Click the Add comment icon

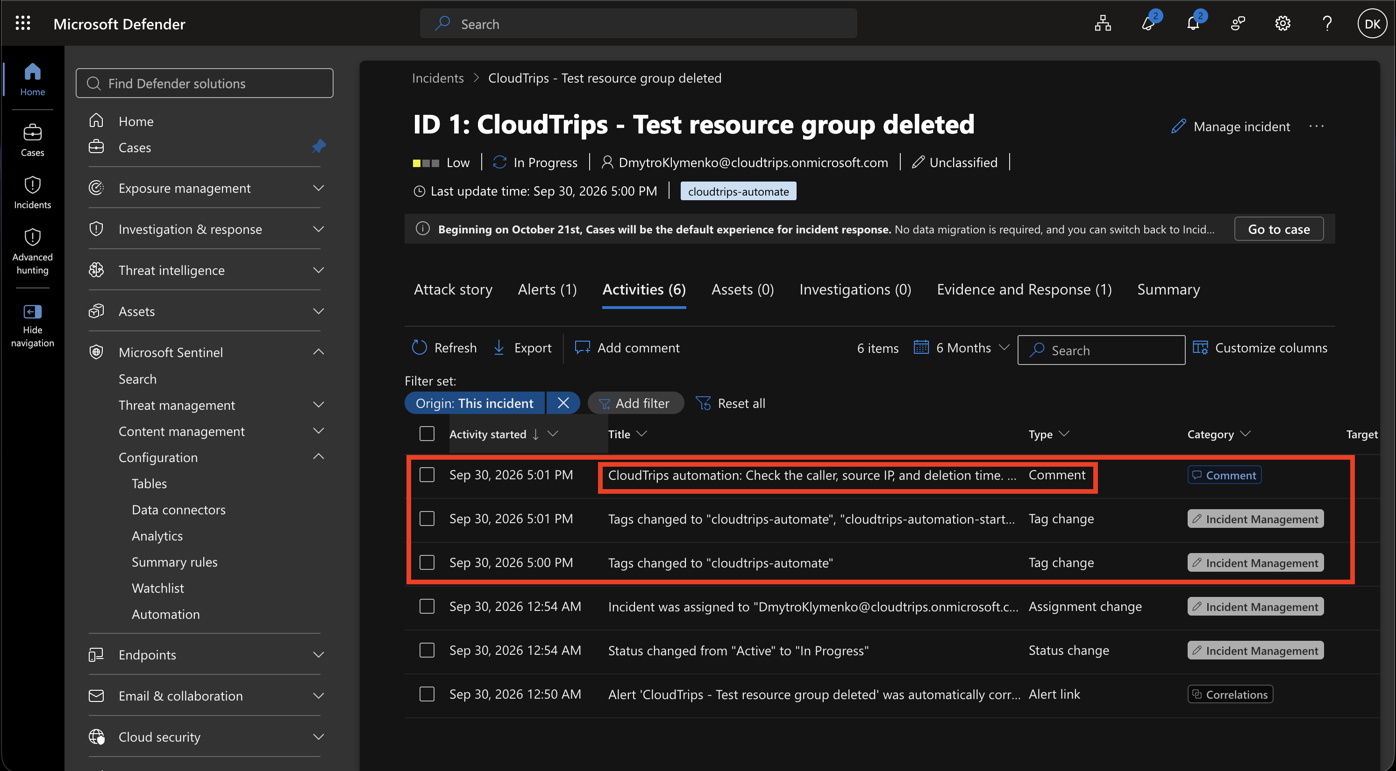pyautogui.click(x=582, y=347)
